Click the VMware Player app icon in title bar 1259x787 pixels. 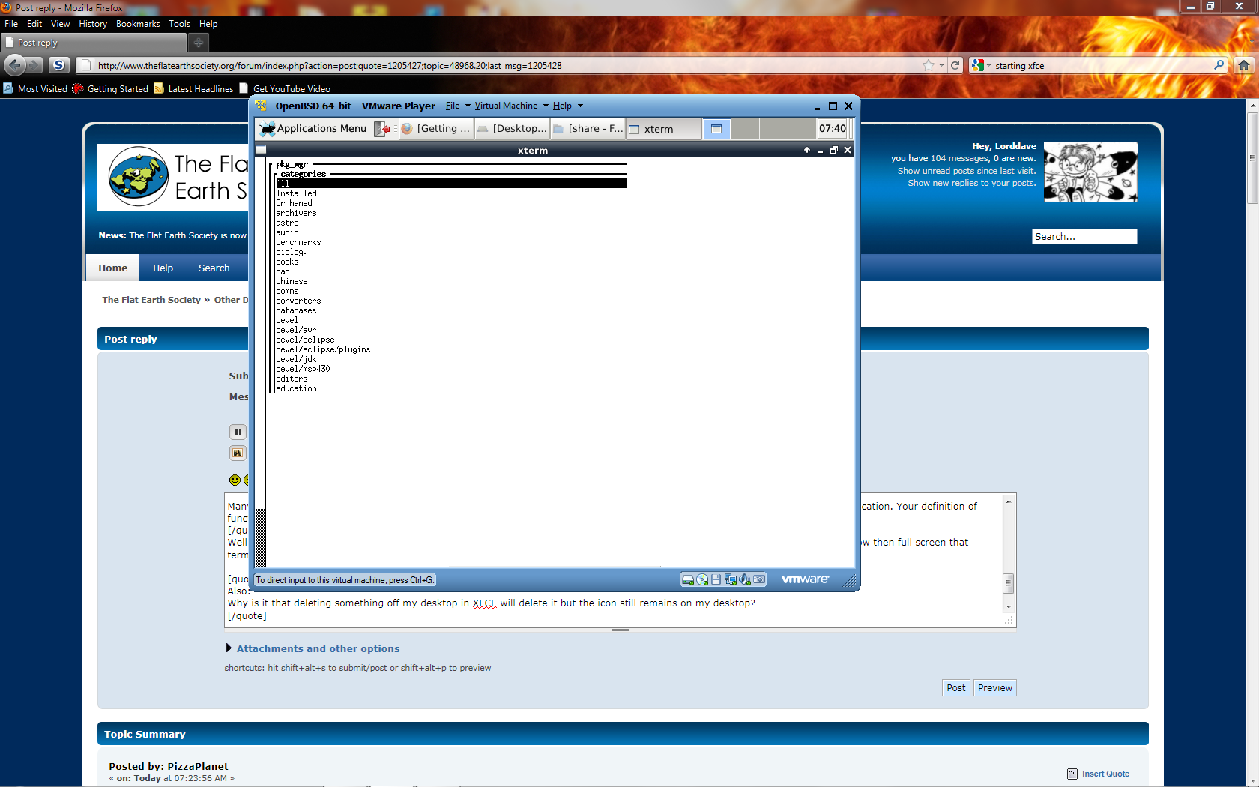[261, 106]
